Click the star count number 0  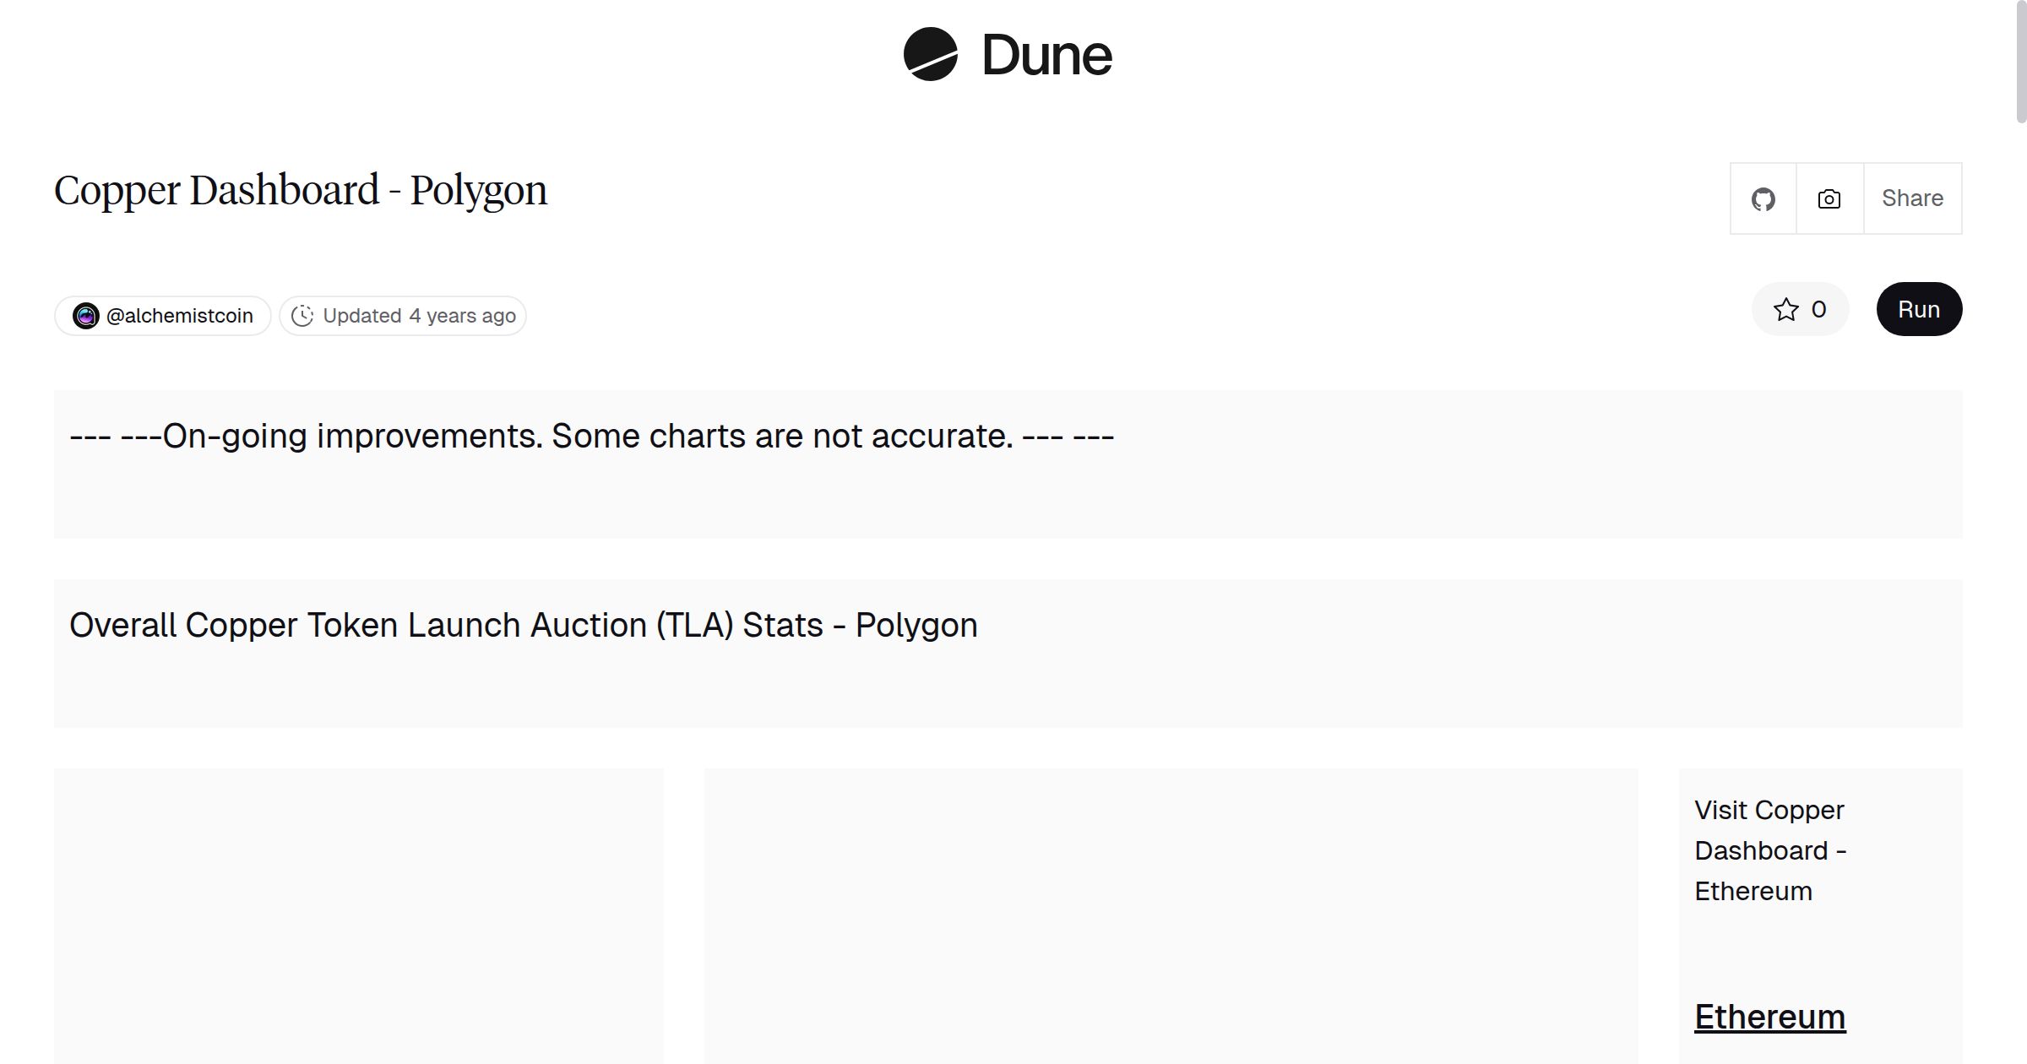coord(1818,309)
